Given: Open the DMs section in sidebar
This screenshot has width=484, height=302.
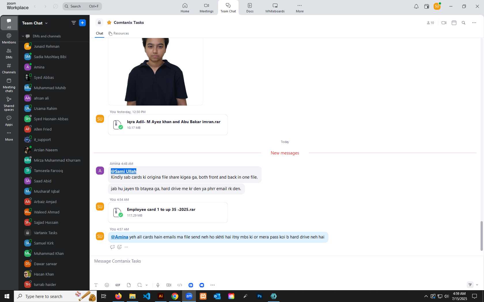Looking at the screenshot, I should [9, 53].
